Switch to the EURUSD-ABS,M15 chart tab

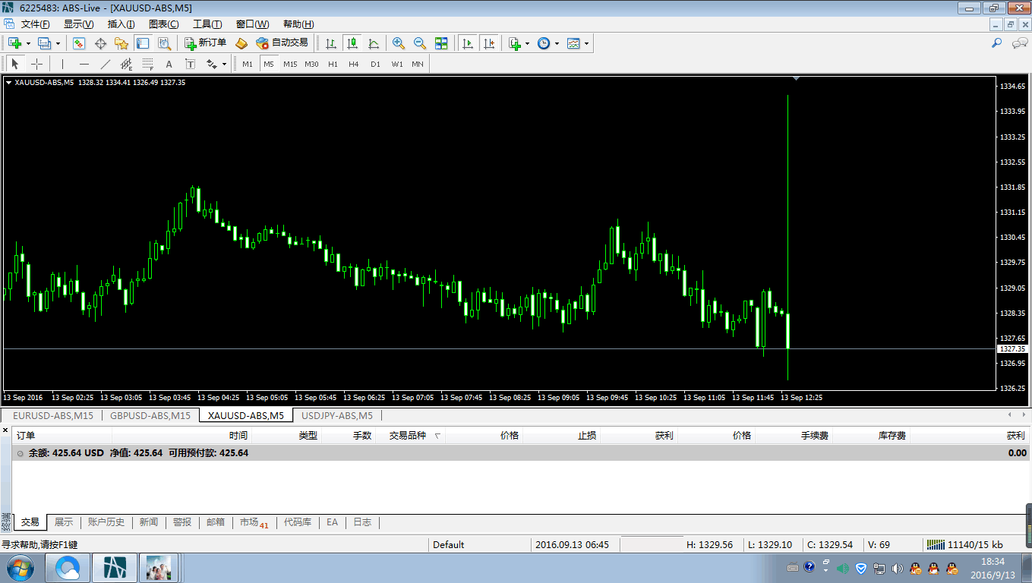[53, 415]
